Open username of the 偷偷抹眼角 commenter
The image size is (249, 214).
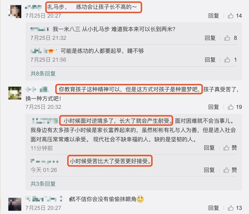[x=44, y=199]
